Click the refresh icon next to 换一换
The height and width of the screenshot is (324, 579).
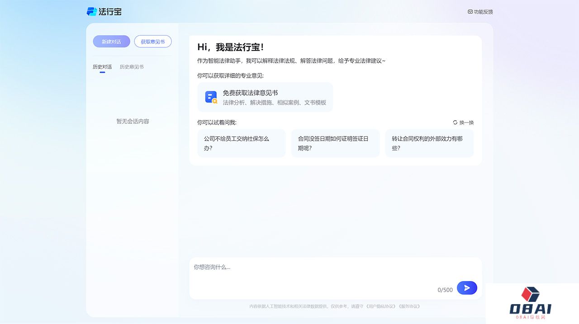(x=455, y=122)
